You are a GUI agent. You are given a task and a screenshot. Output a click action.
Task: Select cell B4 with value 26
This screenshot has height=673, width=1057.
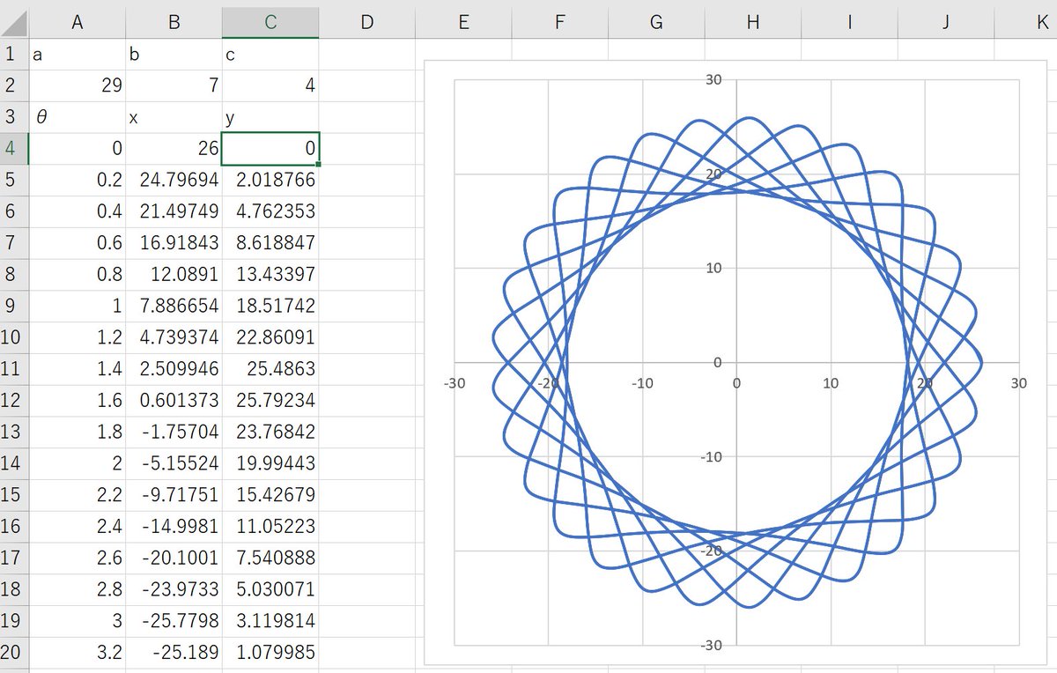tap(174, 149)
